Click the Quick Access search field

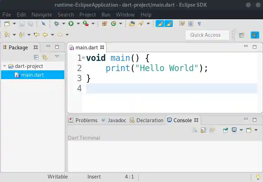point(207,35)
